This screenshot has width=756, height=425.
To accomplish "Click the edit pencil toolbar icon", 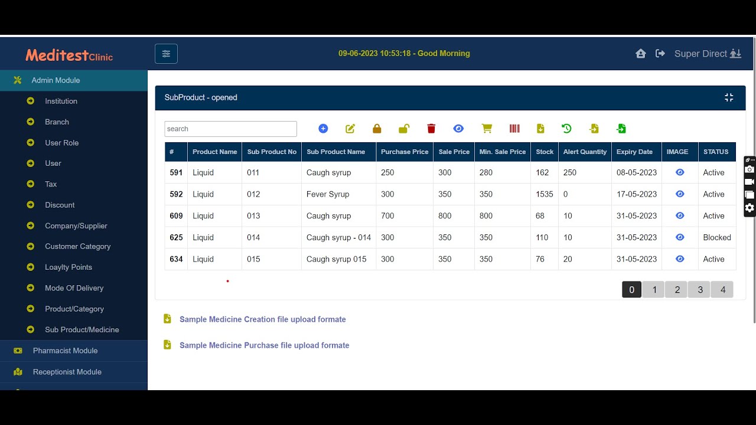I will point(350,129).
